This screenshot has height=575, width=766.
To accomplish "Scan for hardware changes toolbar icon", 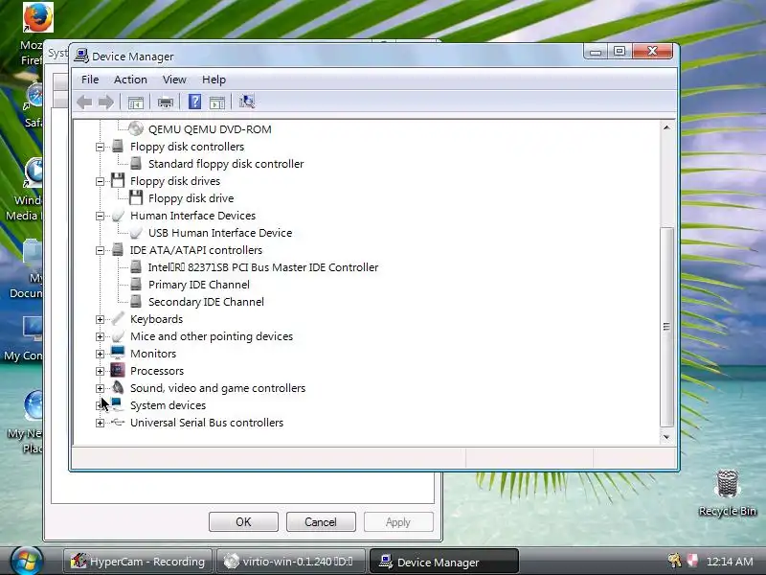I will click(x=247, y=102).
